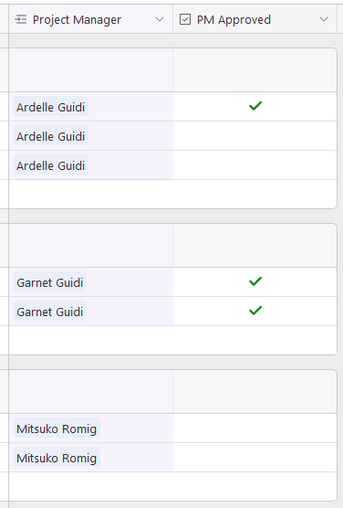Open the first Ardelle Guidi linked record
The height and width of the screenshot is (508, 343).
pyautogui.click(x=50, y=107)
